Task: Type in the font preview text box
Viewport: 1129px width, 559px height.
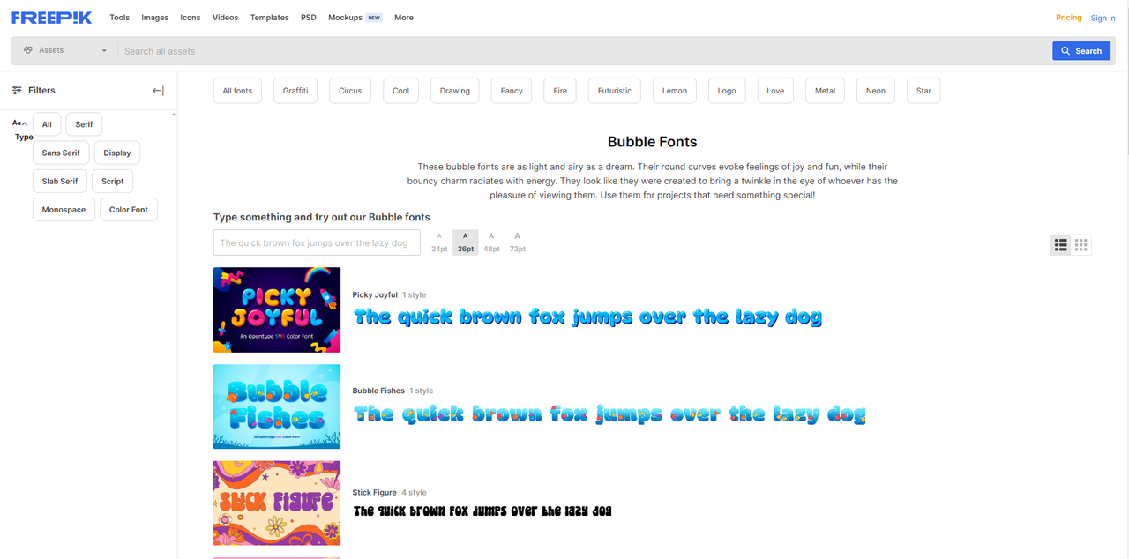Action: point(316,243)
